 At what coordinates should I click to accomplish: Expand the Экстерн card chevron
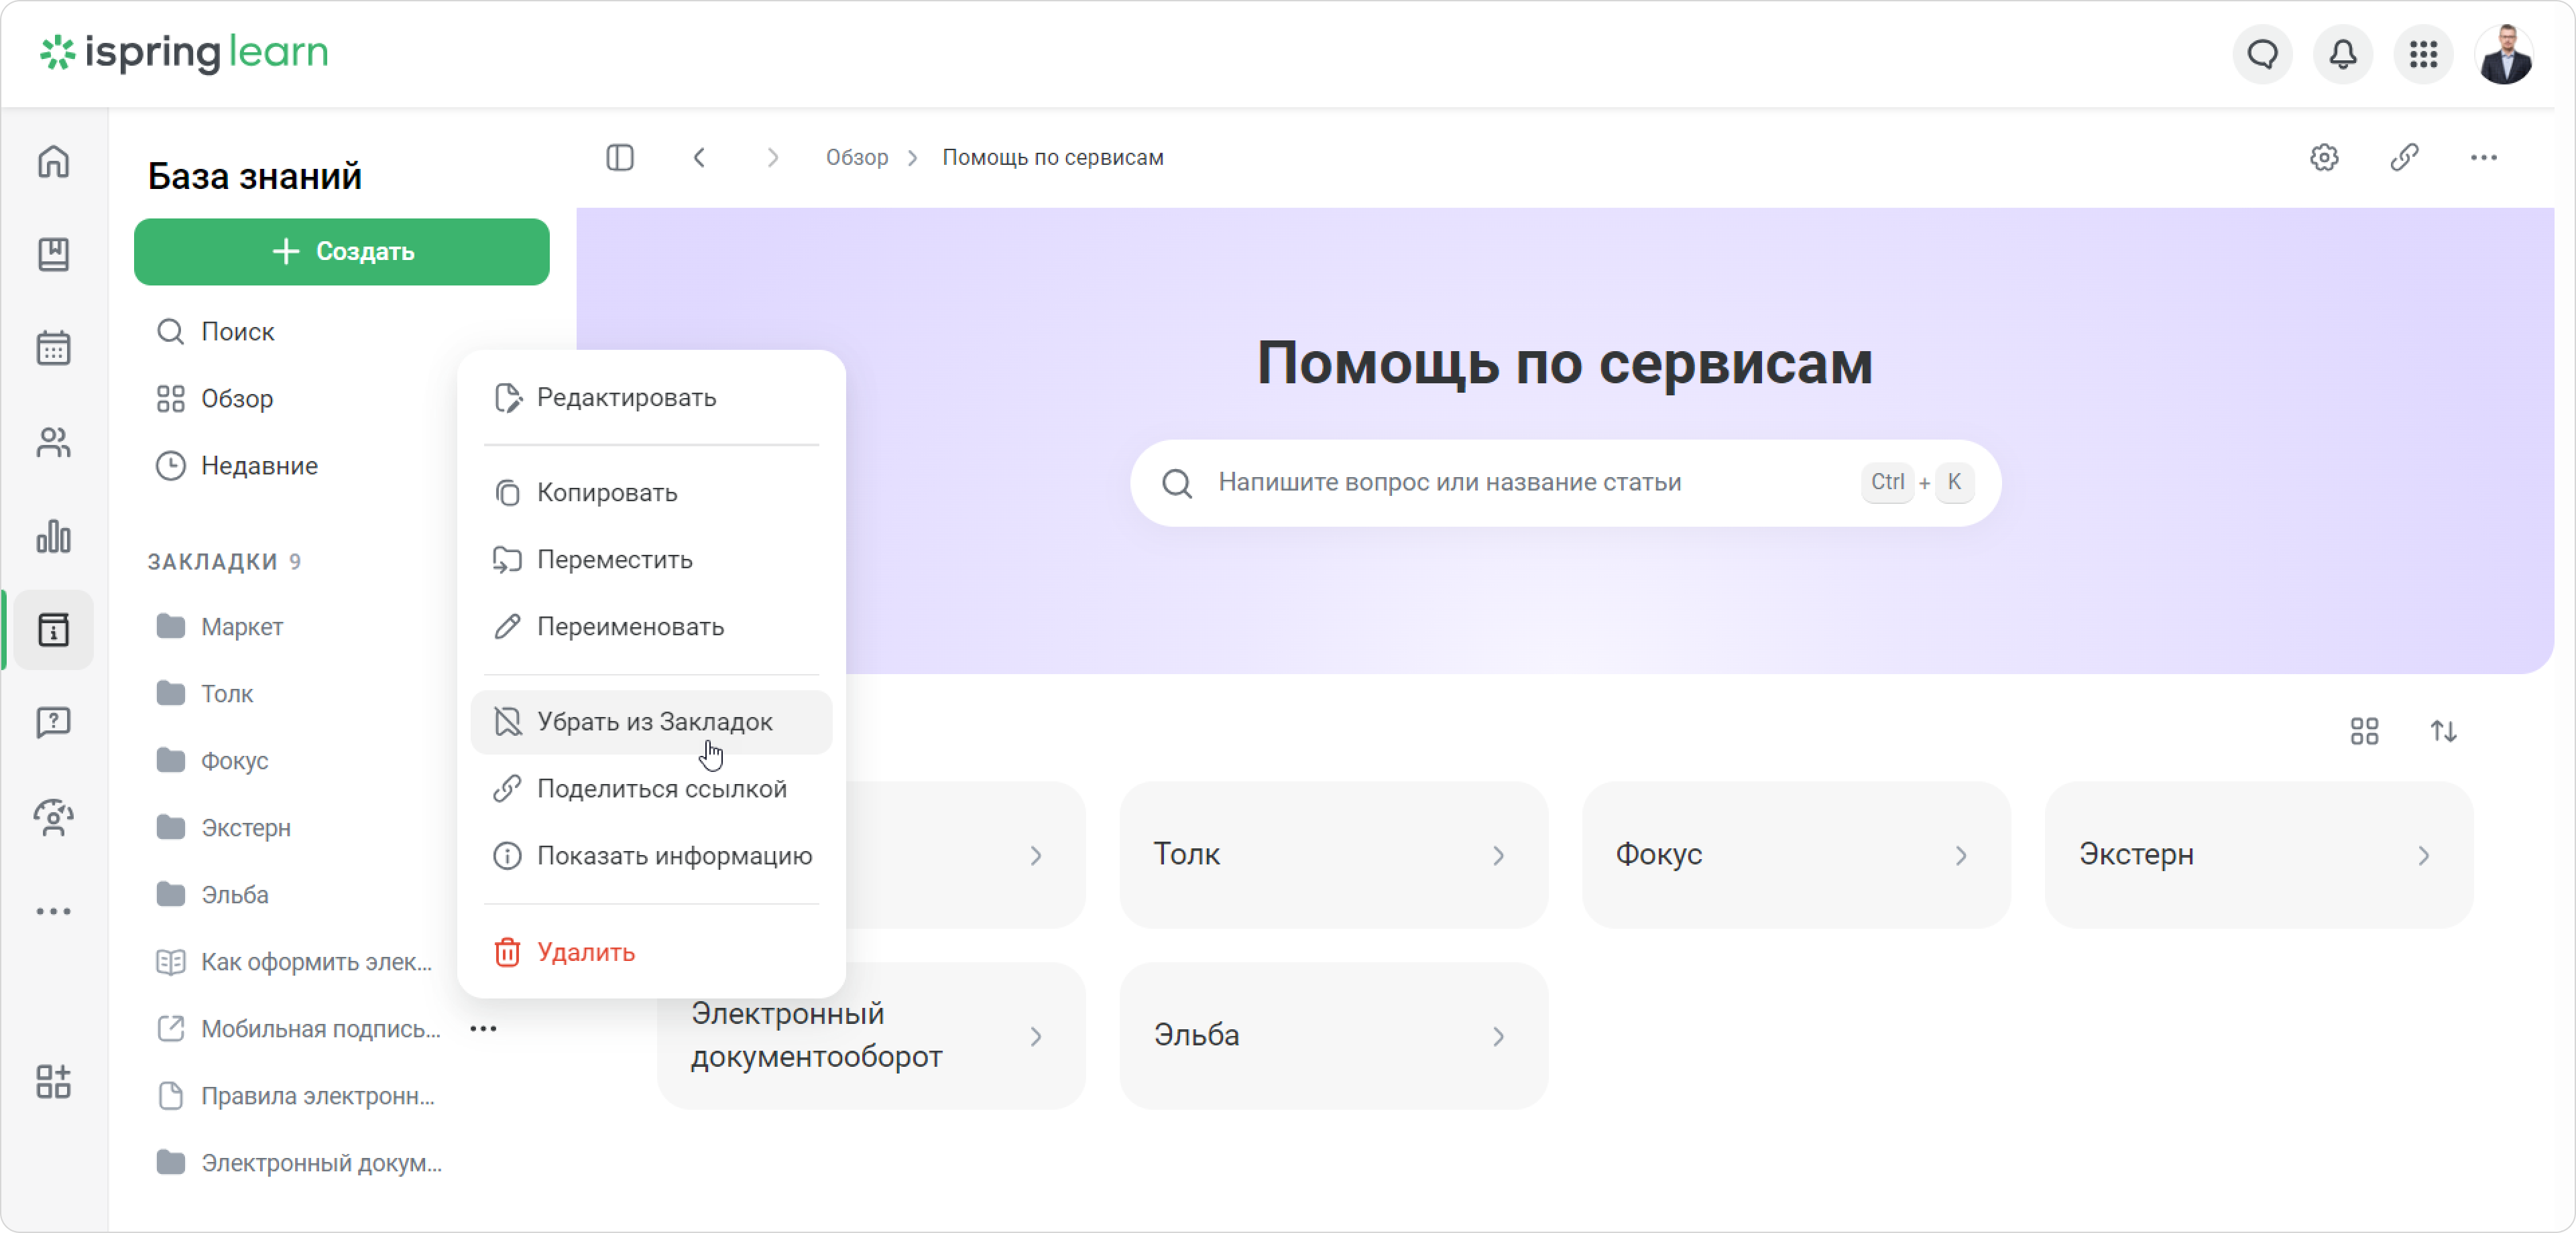coord(2423,855)
